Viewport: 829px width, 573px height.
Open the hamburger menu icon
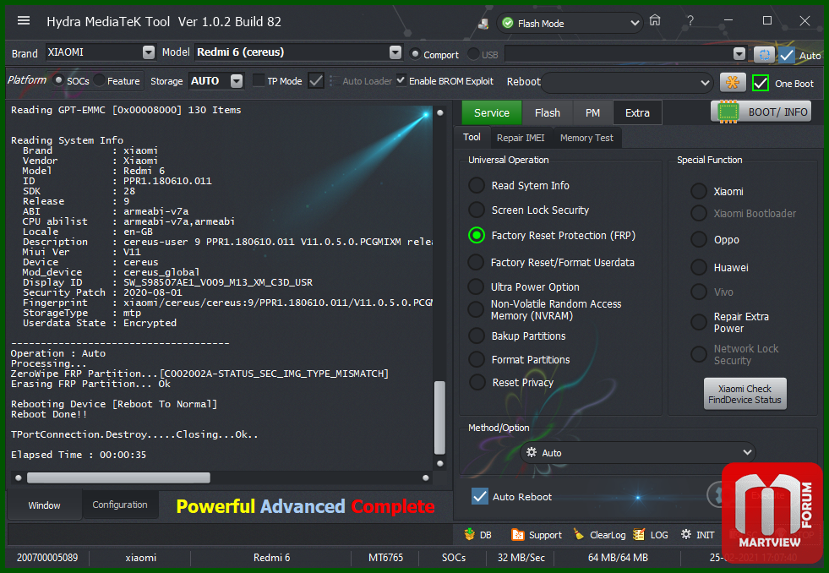coord(24,21)
